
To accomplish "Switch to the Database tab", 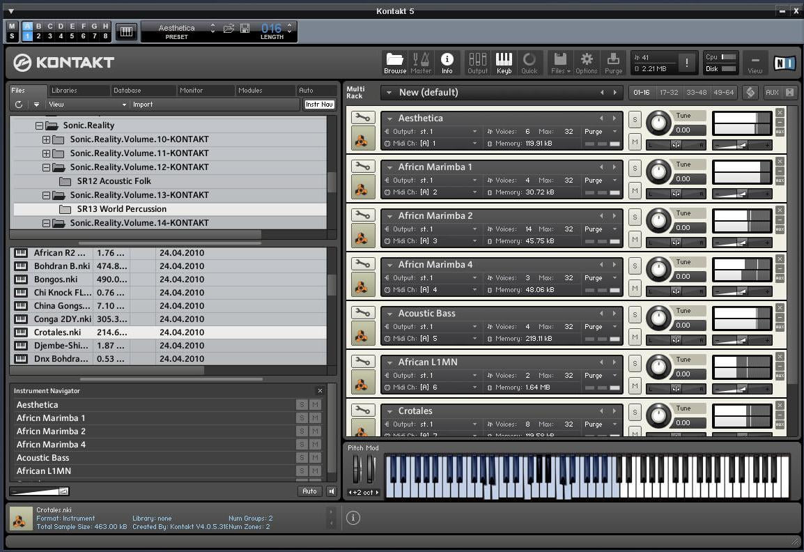I will 143,91.
